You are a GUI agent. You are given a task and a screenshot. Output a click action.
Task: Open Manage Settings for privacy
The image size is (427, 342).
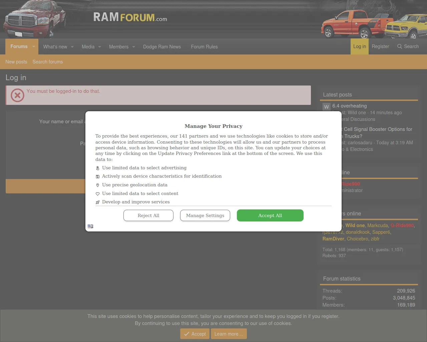pyautogui.click(x=205, y=215)
